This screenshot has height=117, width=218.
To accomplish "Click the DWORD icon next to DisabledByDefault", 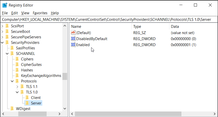I will pos(73,39).
